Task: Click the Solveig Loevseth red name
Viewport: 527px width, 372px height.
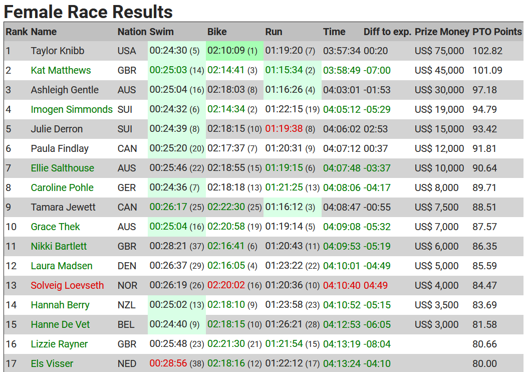Action: point(67,285)
